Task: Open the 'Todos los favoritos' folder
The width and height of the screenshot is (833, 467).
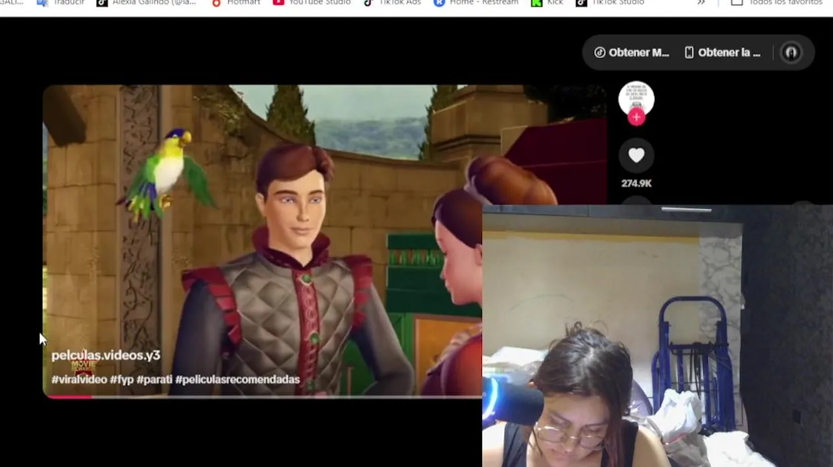Action: point(777,3)
